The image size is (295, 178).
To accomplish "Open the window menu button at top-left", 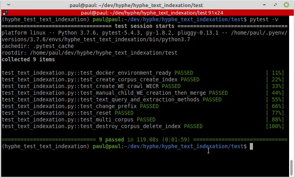I will [5, 5].
